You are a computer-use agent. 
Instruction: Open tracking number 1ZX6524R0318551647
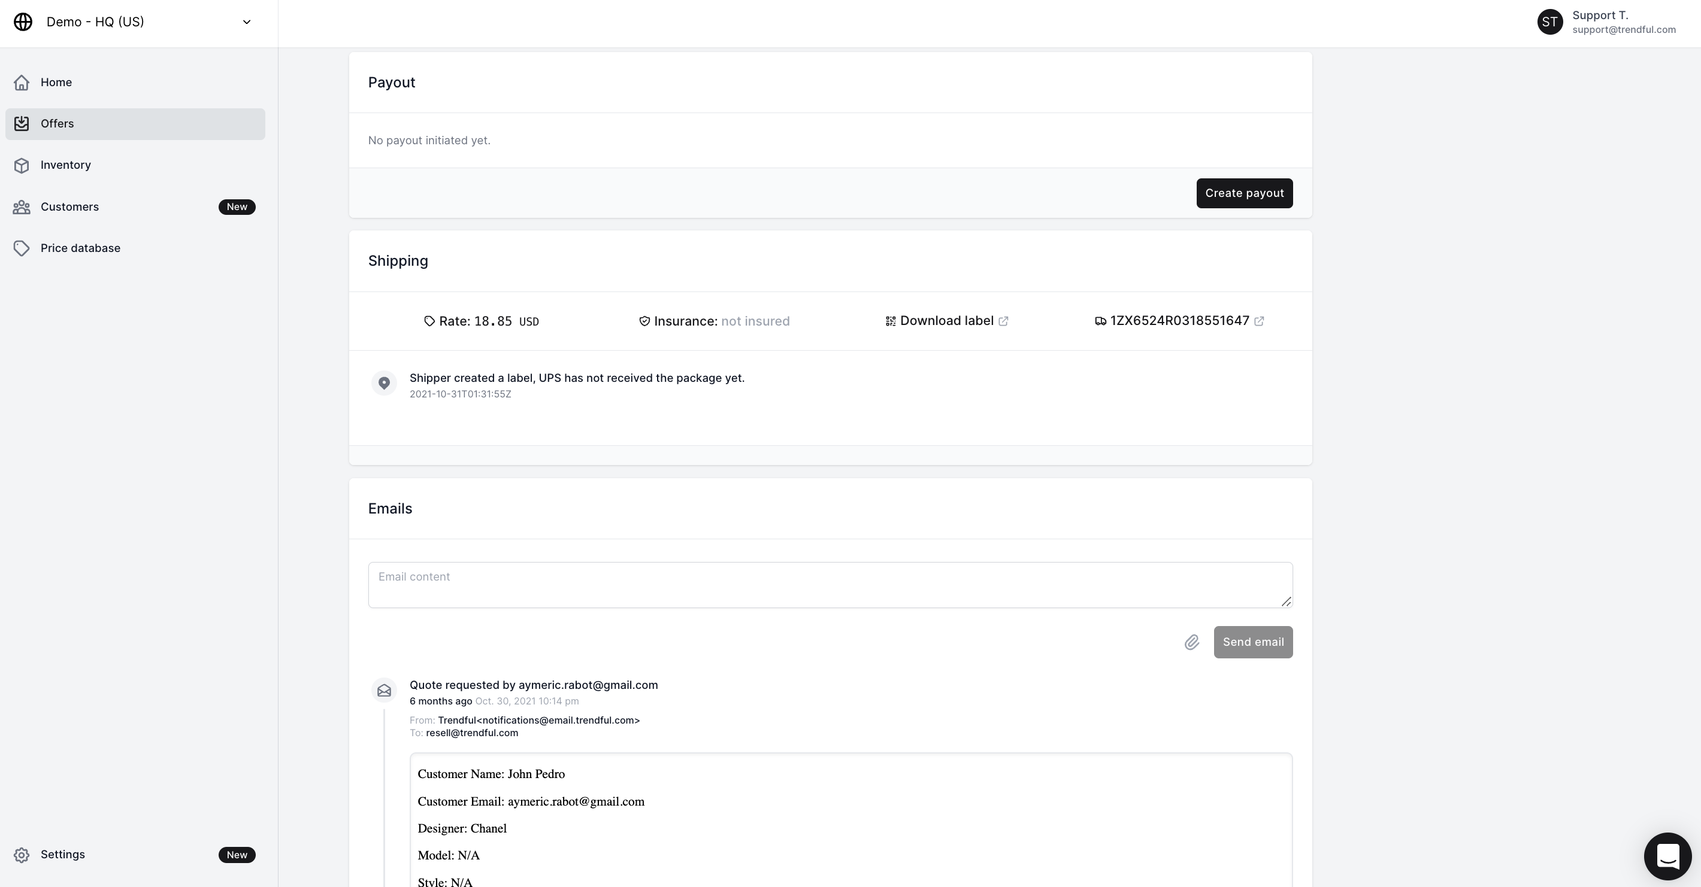click(x=1179, y=321)
